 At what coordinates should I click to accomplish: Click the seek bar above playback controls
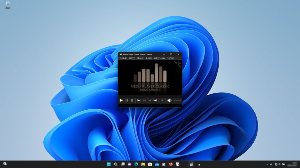(x=150, y=96)
